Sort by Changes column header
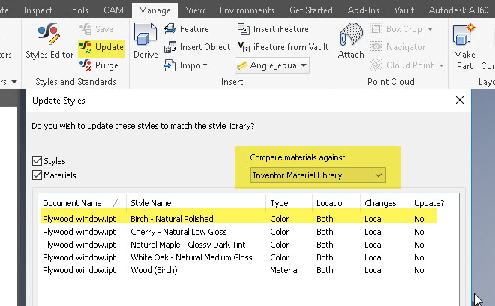495x306 pixels. click(x=385, y=203)
